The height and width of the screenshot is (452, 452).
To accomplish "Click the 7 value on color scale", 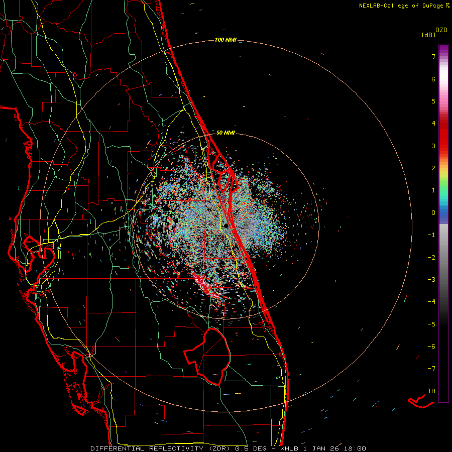I will [433, 56].
